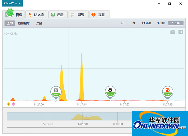Select the 应用程序 view filter
This screenshot has width=188, height=136.
point(24,23)
